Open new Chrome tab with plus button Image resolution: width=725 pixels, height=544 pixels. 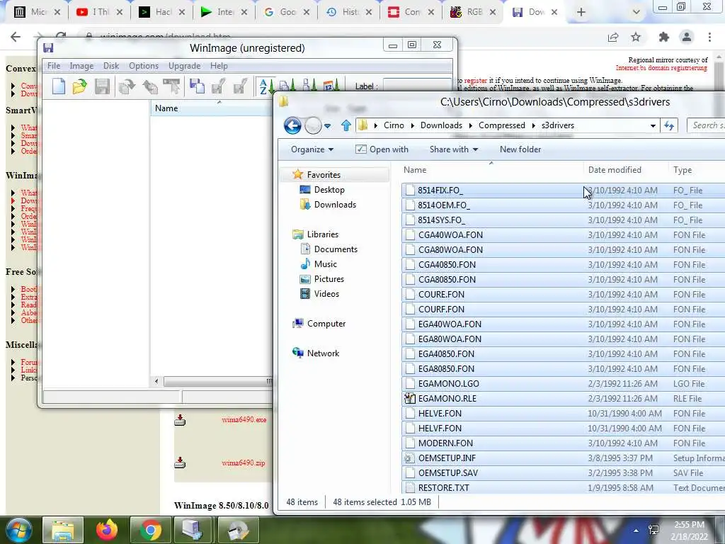[x=581, y=12]
